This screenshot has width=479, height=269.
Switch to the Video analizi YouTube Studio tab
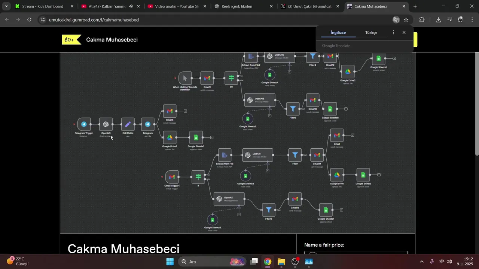click(x=177, y=6)
